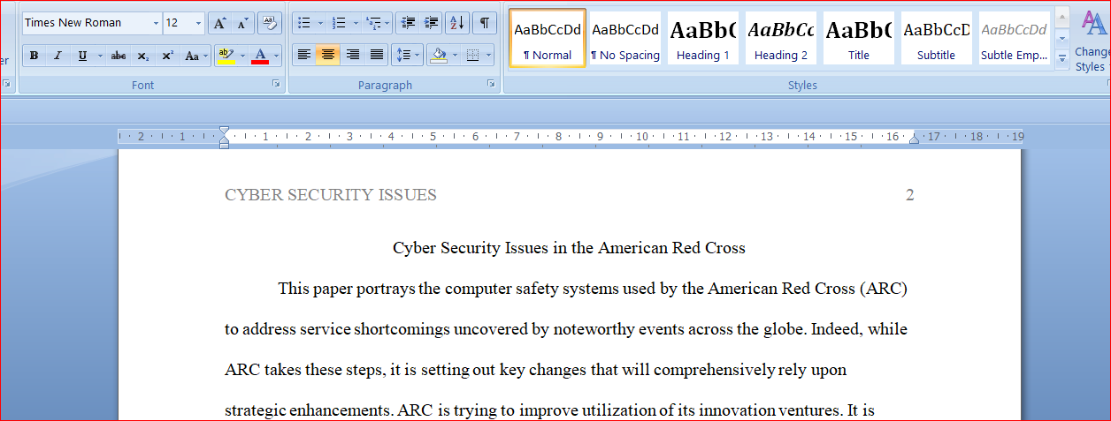The width and height of the screenshot is (1111, 421).
Task: Open Font dialog launcher
Action: tap(276, 85)
